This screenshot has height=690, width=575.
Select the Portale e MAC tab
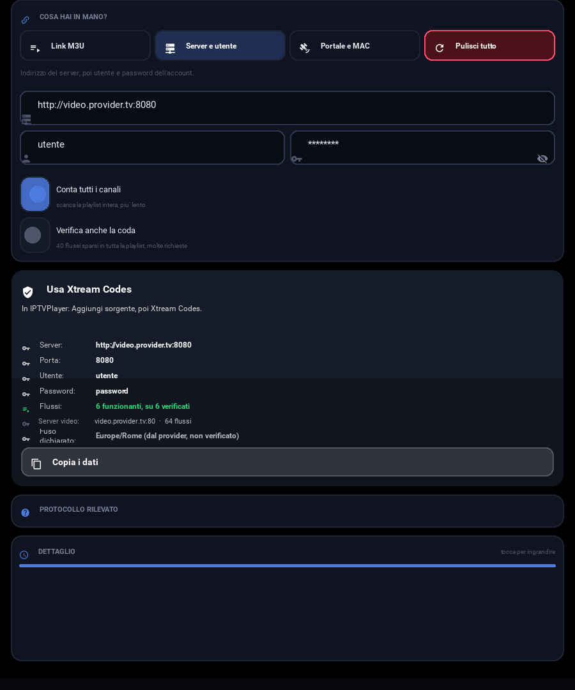pos(355,46)
